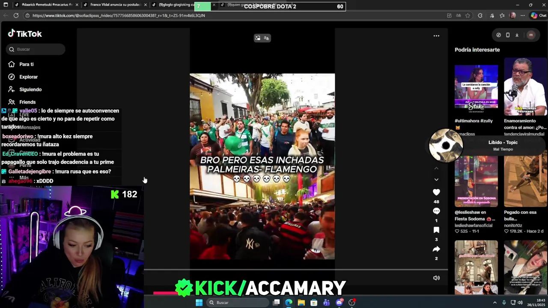Screen dimensions: 548x308
Task: Open the three-dot more options menu
Action: click(x=436, y=36)
